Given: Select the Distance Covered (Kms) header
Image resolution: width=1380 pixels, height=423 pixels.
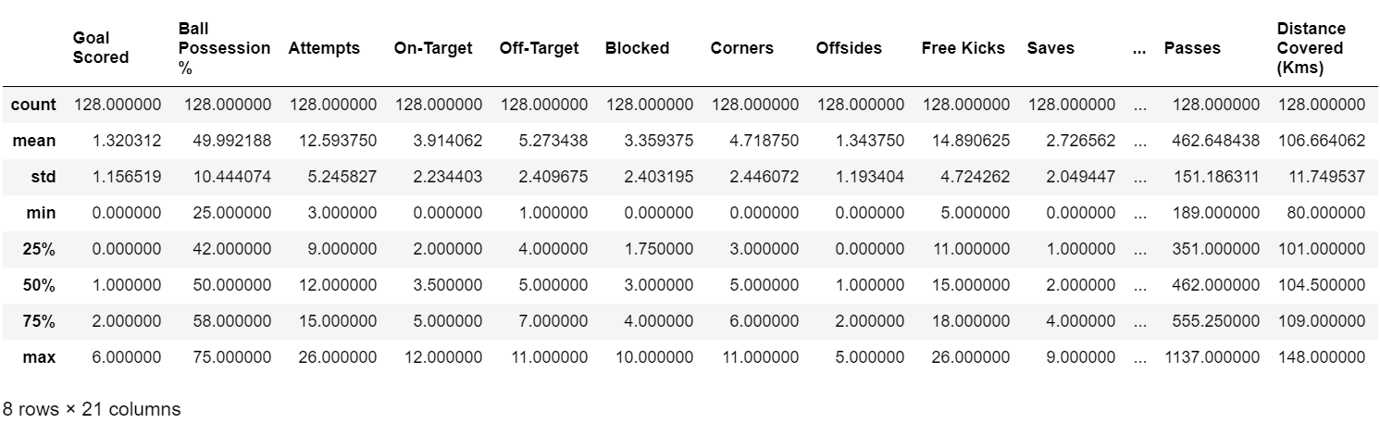Looking at the screenshot, I should [1311, 47].
